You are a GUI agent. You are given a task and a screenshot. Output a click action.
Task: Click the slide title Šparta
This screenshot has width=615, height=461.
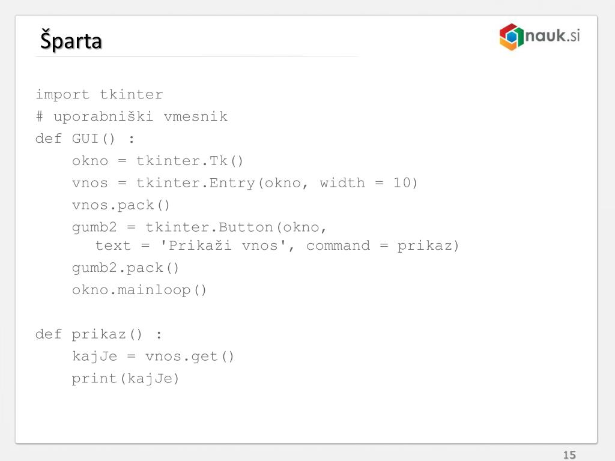tap(71, 40)
